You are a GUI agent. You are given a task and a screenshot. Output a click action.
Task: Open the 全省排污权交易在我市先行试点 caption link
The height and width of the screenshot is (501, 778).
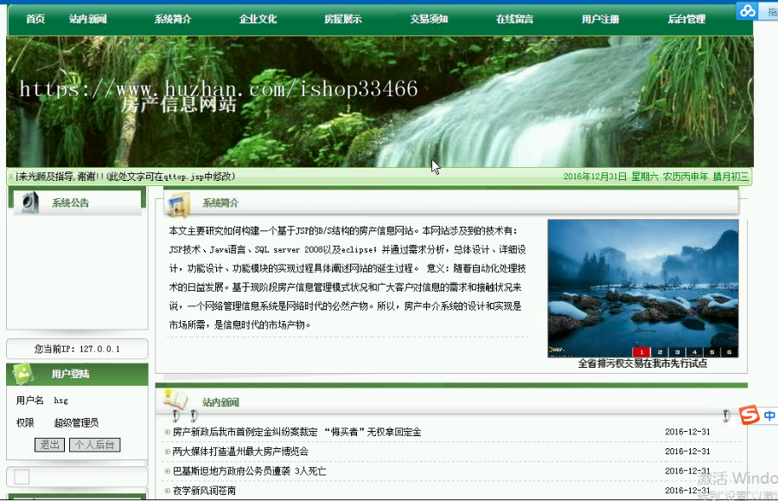click(x=642, y=363)
